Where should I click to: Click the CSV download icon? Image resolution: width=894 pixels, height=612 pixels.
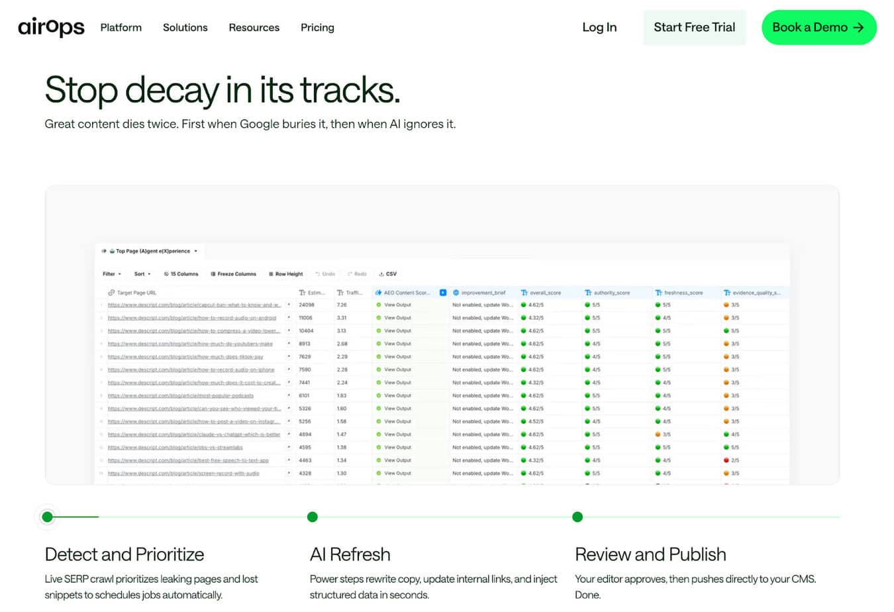(381, 274)
